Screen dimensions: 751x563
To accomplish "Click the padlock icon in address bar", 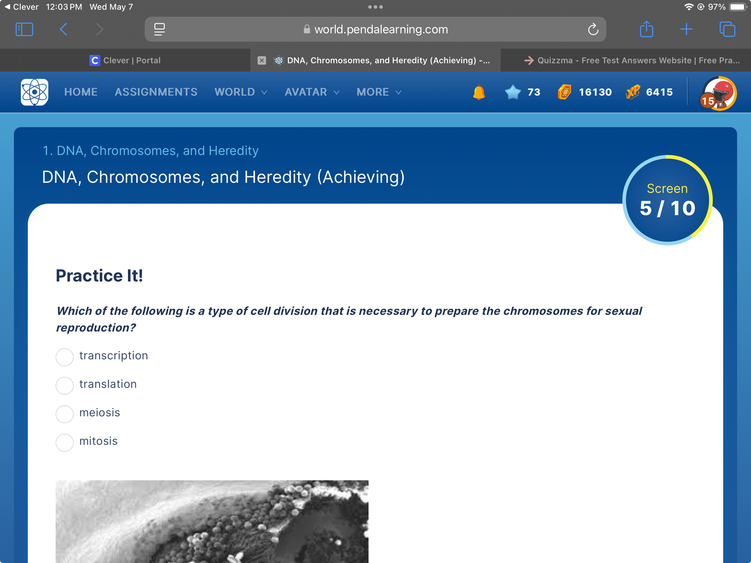I will pyautogui.click(x=307, y=29).
